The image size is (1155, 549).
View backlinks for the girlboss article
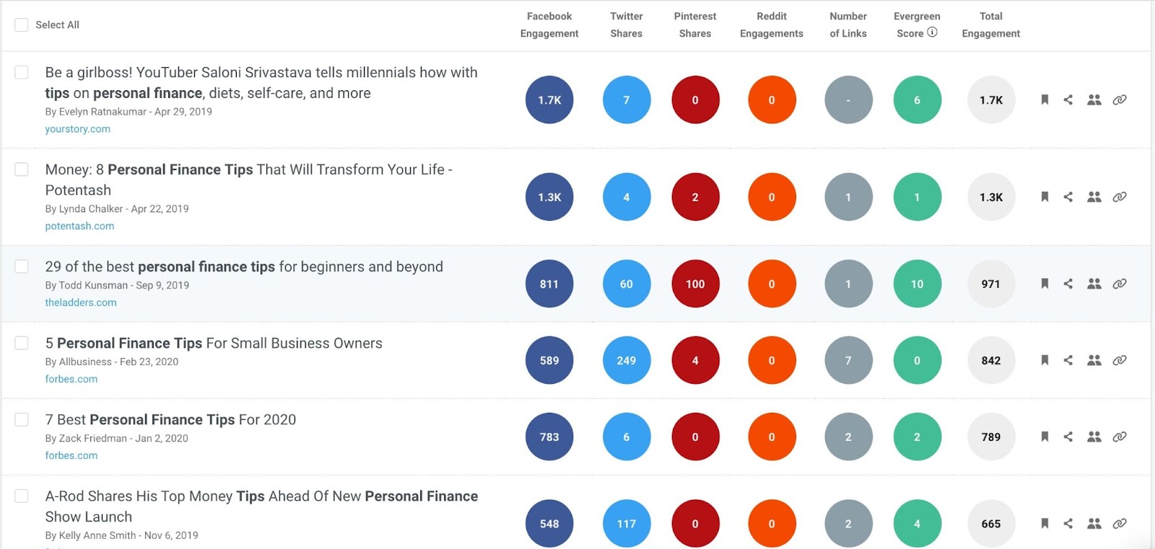pyautogui.click(x=1120, y=100)
